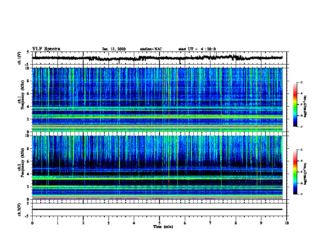Click the "9" tick label on Time axis
The image size is (323, 250).
pyautogui.click(x=261, y=223)
